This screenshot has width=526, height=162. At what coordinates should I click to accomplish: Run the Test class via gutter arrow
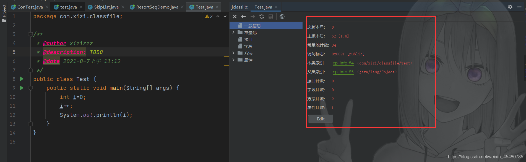(22, 79)
